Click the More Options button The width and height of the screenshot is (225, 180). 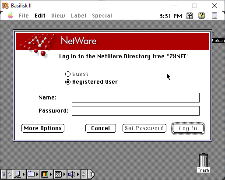click(x=43, y=128)
